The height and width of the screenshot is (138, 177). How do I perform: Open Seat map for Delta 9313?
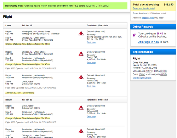click(91, 86)
